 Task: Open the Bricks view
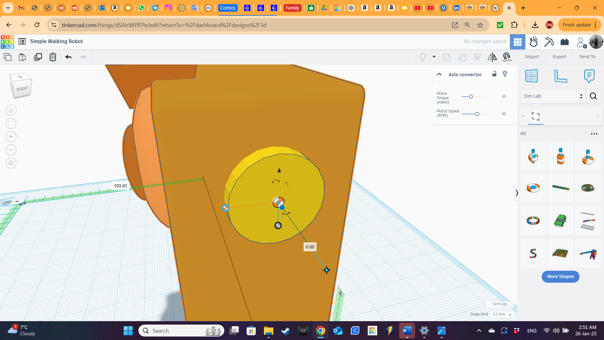564,42
